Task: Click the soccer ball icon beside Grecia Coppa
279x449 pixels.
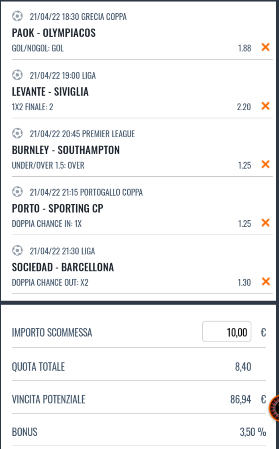Action: pyautogui.click(x=17, y=17)
